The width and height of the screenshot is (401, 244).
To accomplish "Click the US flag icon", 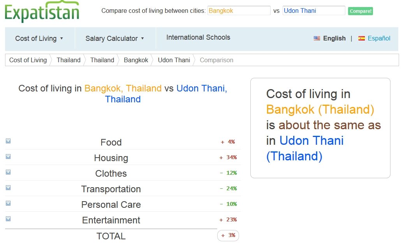I will 317,38.
